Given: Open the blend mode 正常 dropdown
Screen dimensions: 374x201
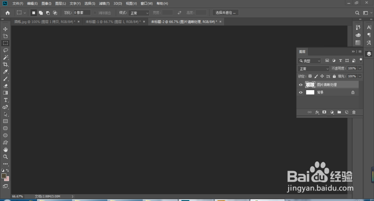Looking at the screenshot, I should tap(313, 69).
